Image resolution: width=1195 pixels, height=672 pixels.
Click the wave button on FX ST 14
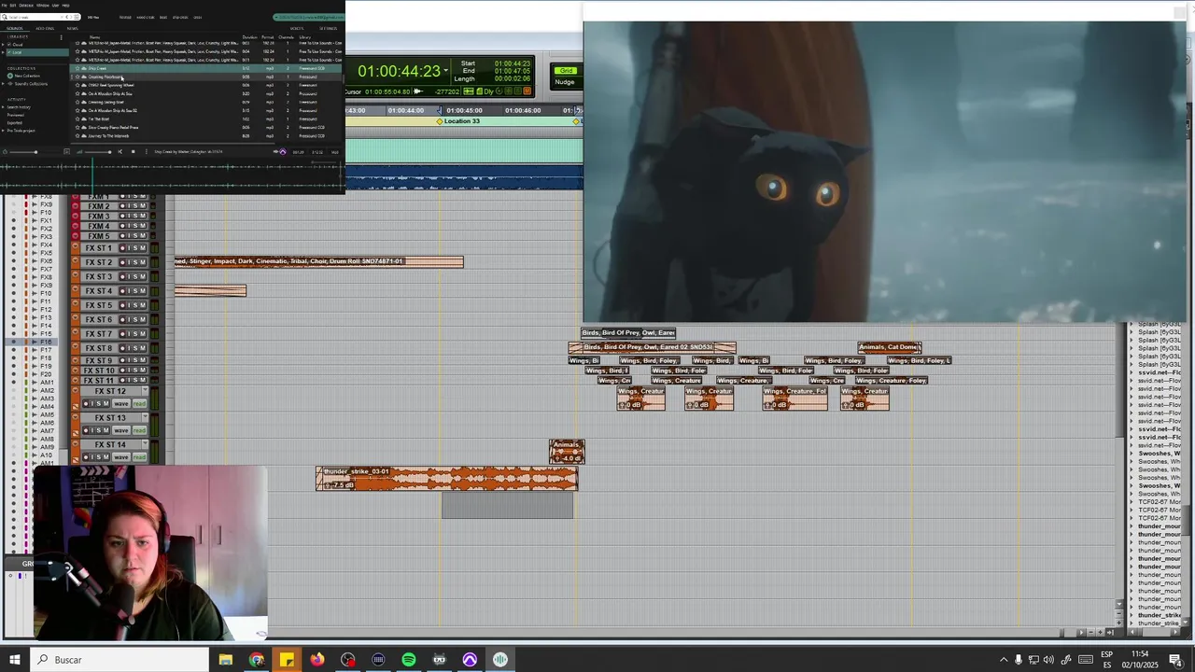click(x=121, y=457)
